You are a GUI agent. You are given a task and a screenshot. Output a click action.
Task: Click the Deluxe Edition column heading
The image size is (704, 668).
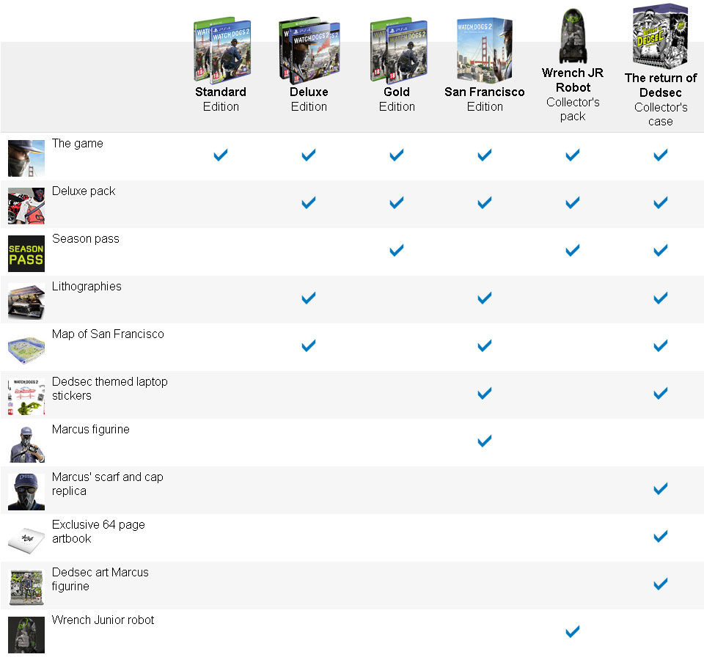(x=309, y=99)
